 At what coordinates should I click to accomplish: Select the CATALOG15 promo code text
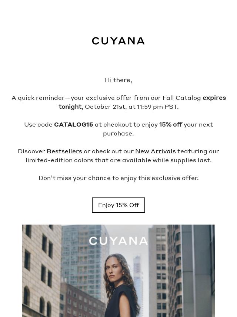point(74,124)
